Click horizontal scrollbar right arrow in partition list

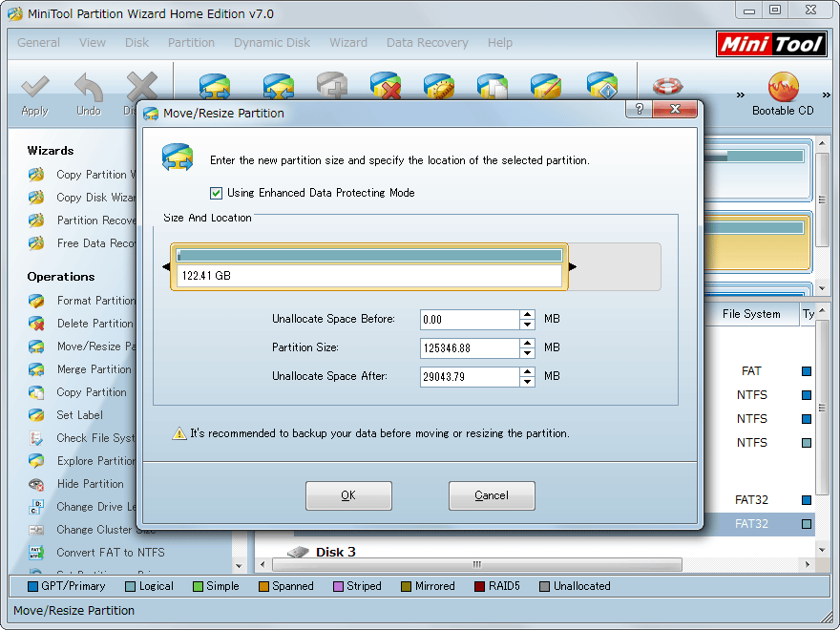click(x=808, y=564)
